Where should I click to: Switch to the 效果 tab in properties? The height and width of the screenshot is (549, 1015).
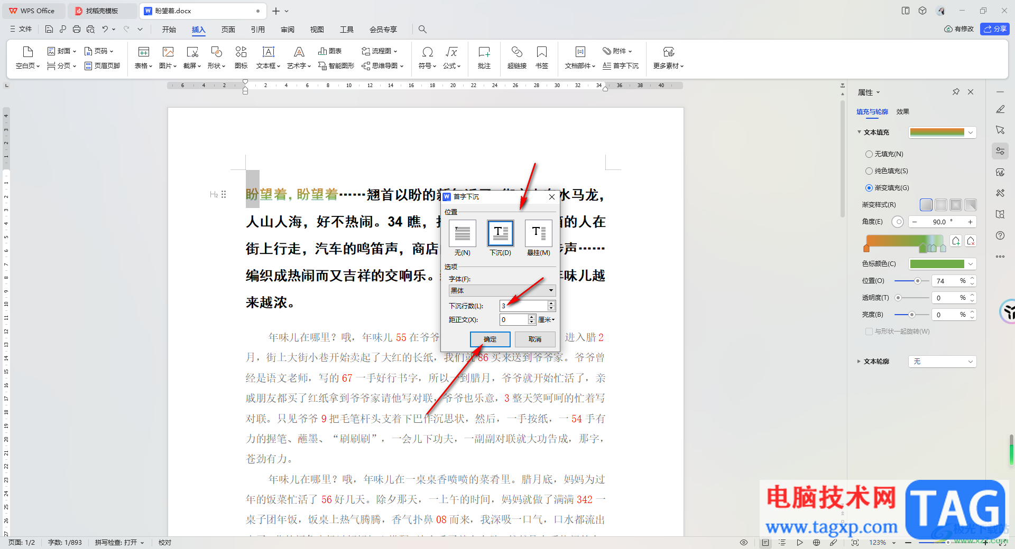903,112
